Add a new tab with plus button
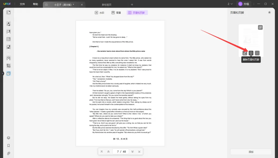Viewport: 278px width, 158px height. pyautogui.click(x=132, y=5)
